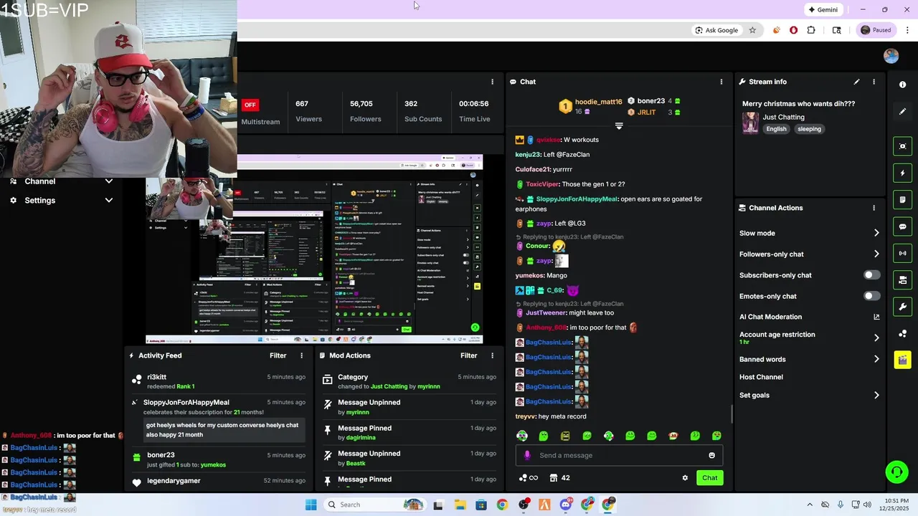Bookmark page with star icon
This screenshot has height=516, width=918.
point(752,30)
